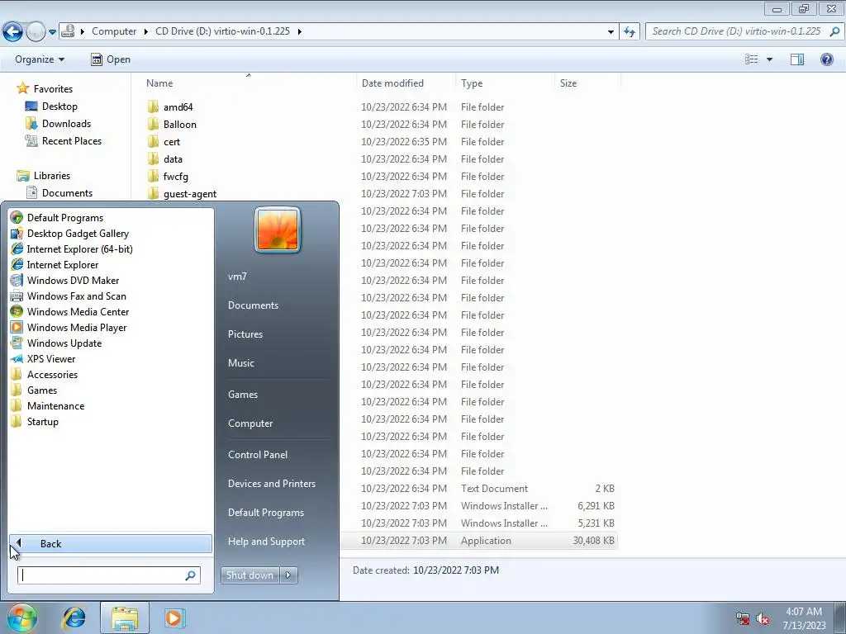Open the recent pages dropdown arrow
Image resolution: width=846 pixels, height=634 pixels.
click(52, 32)
